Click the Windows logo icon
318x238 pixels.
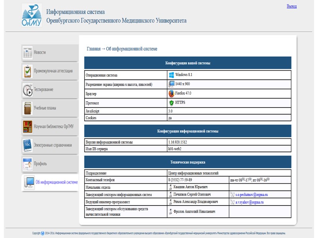click(171, 75)
